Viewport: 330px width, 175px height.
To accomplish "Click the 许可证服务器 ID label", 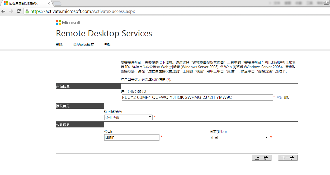I will pos(133,91).
